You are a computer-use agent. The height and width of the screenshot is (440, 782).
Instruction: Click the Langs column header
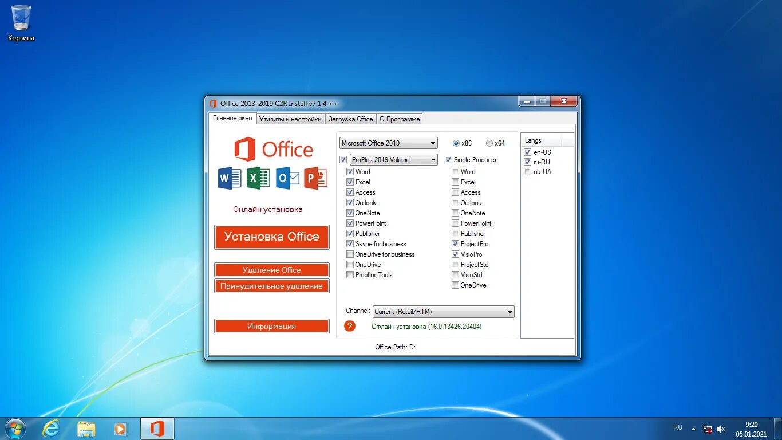(541, 140)
